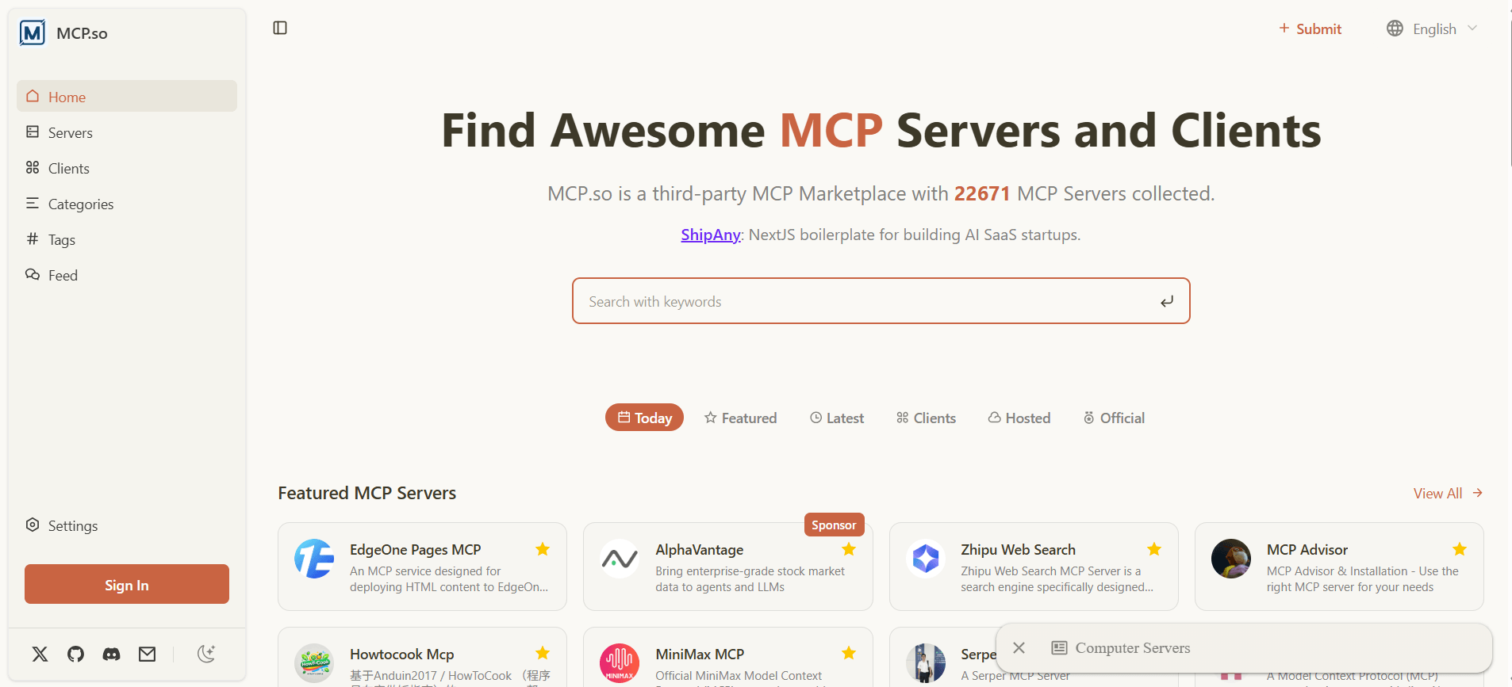This screenshot has height=687, width=1512.
Task: Click the Computer Servers popup icon
Action: click(1059, 648)
